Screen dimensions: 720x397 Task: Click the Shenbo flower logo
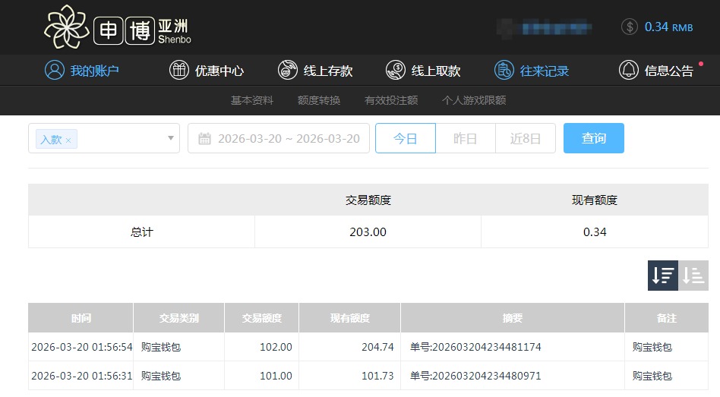67,27
